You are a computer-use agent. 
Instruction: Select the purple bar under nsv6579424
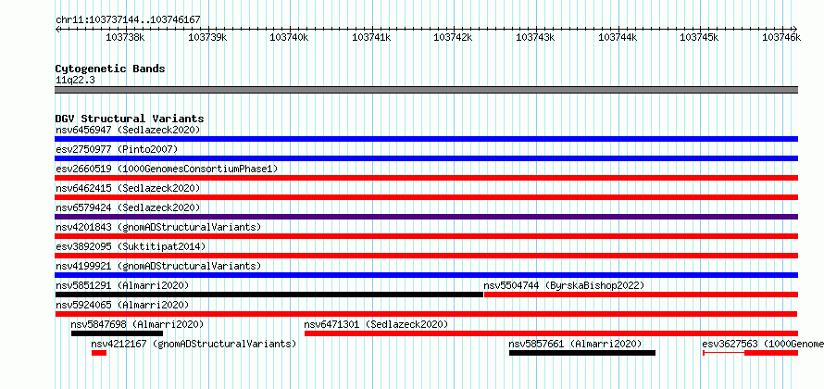pyautogui.click(x=426, y=217)
